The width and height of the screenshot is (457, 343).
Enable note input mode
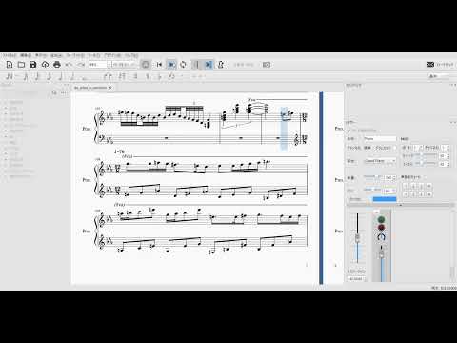[x=10, y=76]
